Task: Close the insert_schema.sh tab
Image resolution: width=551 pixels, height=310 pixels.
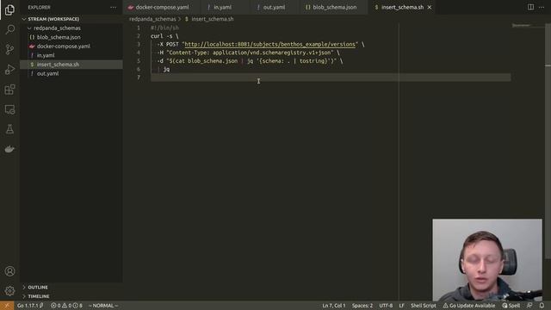Action: coord(430,7)
